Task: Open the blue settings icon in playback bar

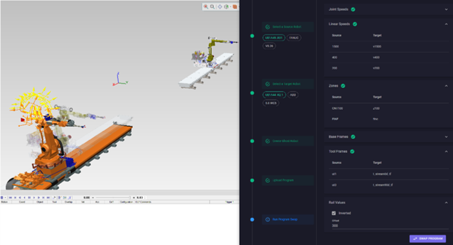Action: (x=2, y=197)
